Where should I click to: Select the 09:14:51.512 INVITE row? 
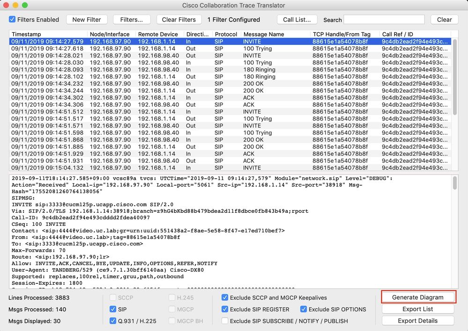pos(230,111)
